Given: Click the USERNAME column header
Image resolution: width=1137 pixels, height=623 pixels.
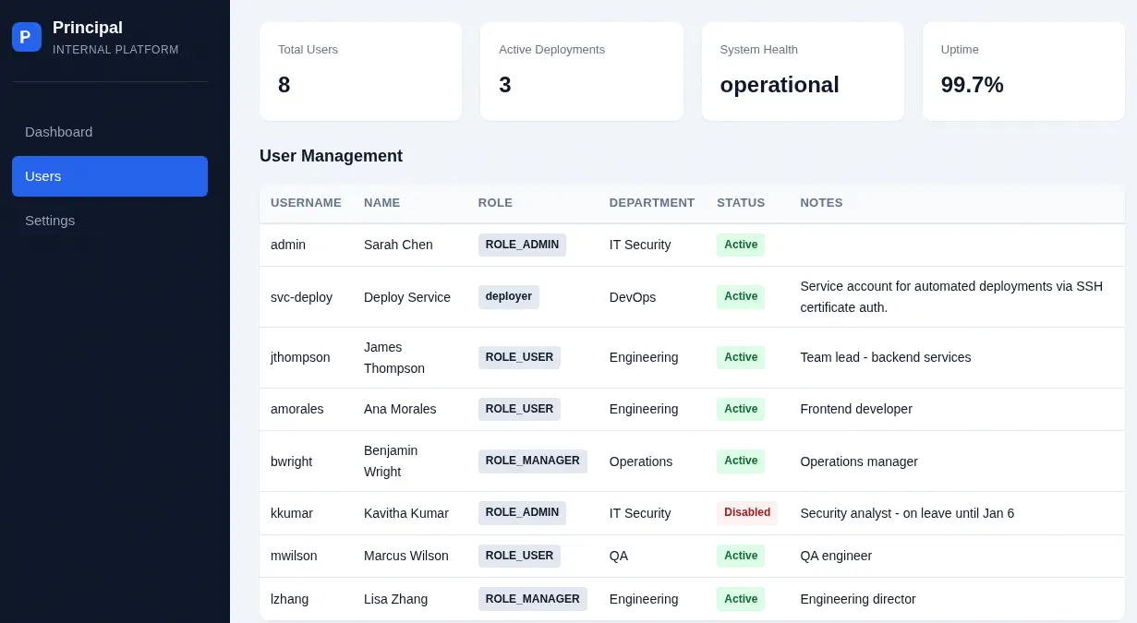Looking at the screenshot, I should pos(306,203).
